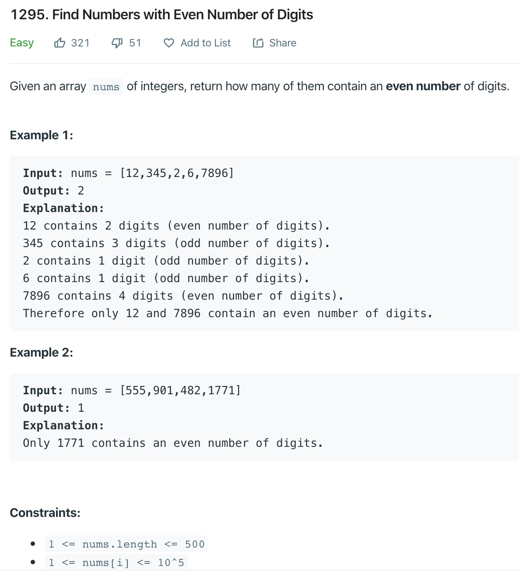Click the bold 'even number' text
519x573 pixels.
coord(423,86)
